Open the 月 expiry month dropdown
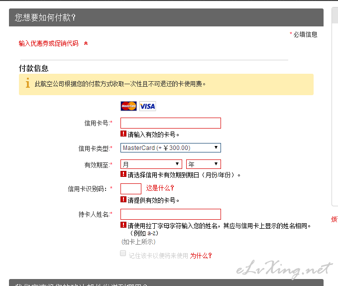This screenshot has width=338, height=286. 151,164
